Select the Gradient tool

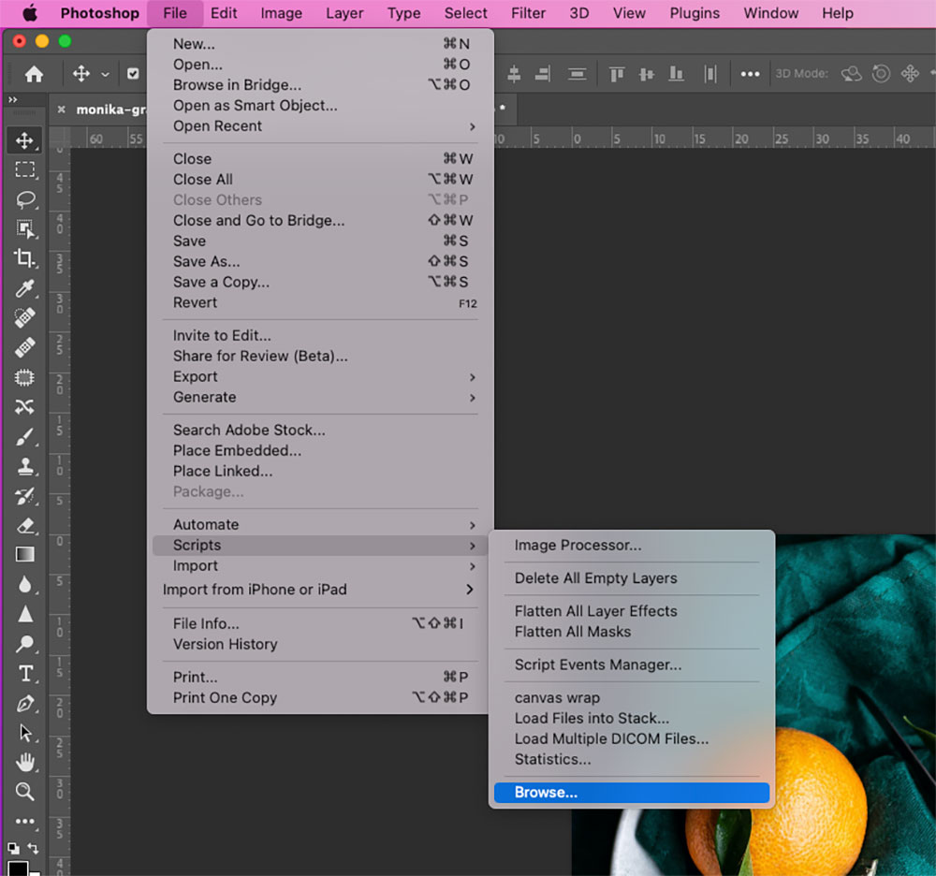[x=24, y=554]
